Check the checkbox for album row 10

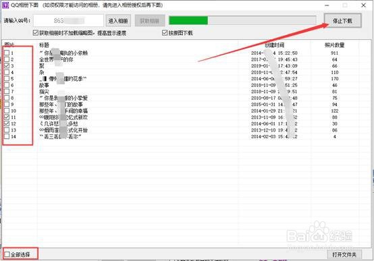[x=7, y=111]
